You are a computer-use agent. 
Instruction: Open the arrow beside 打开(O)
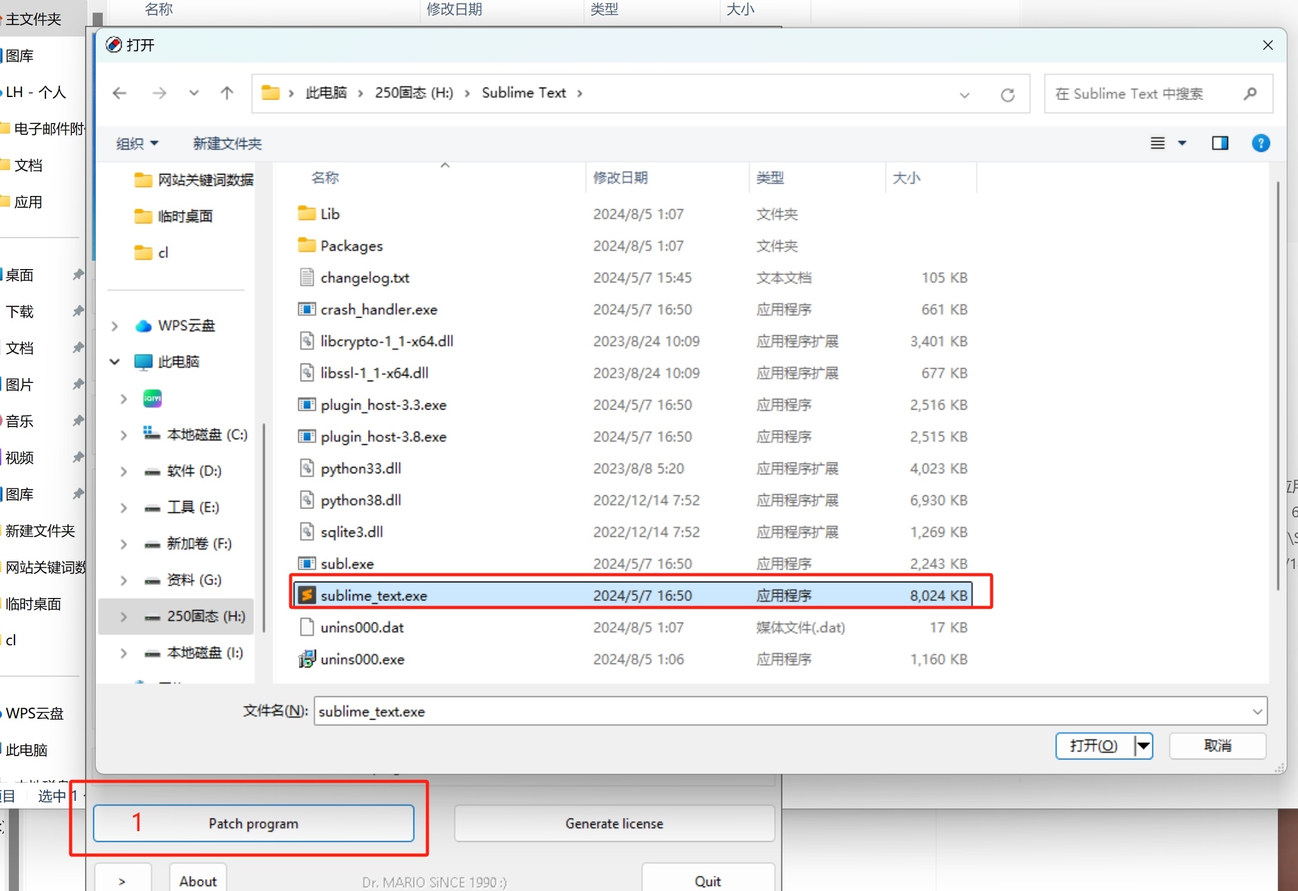(x=1144, y=746)
